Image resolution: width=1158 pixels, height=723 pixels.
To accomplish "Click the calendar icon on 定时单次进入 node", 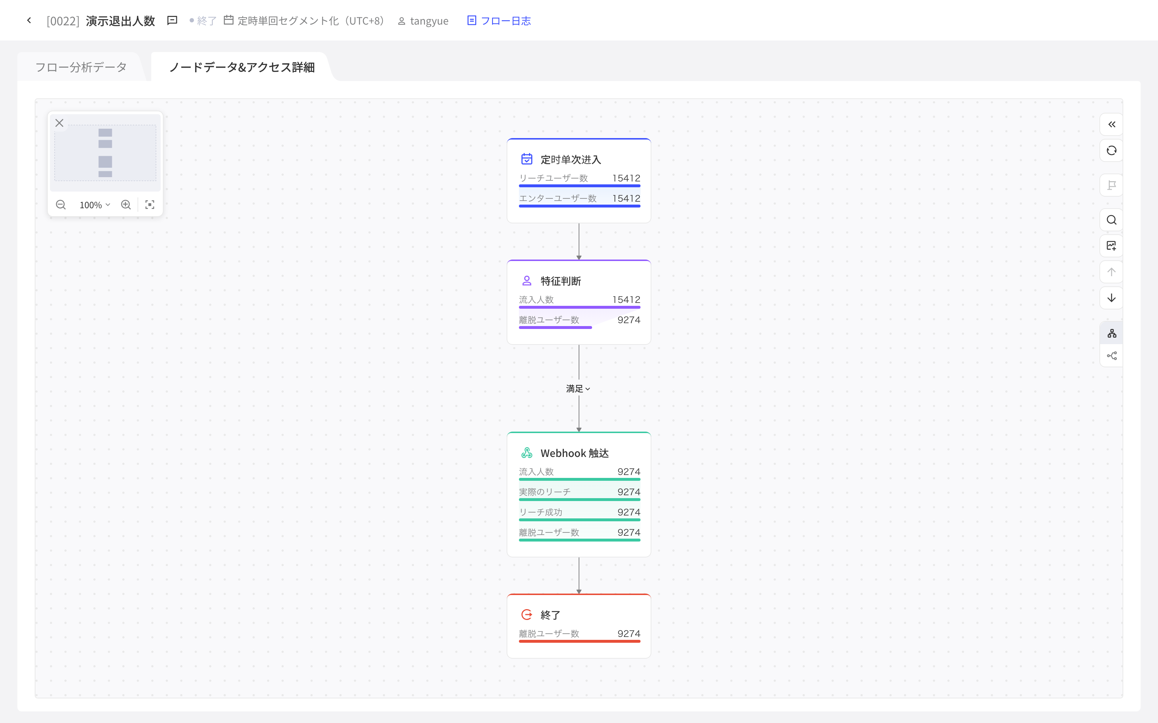I will click(x=527, y=159).
